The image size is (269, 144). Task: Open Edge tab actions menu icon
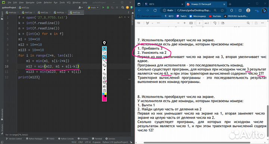click(139, 4)
